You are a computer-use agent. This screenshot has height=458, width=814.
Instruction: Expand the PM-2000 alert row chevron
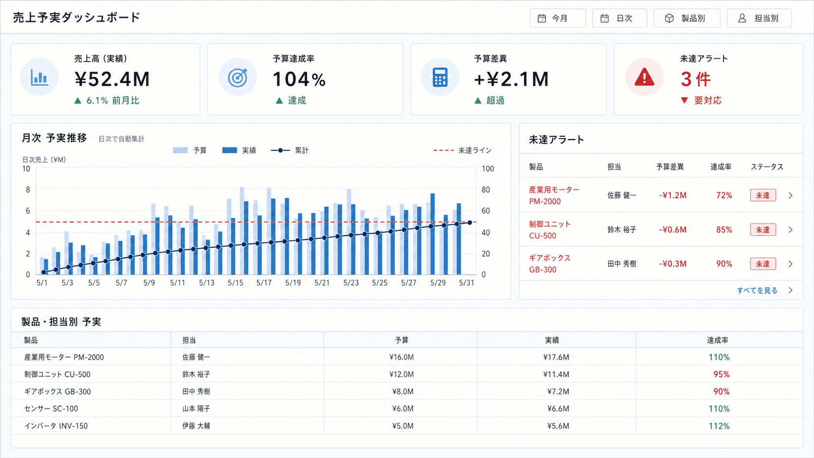coord(791,195)
